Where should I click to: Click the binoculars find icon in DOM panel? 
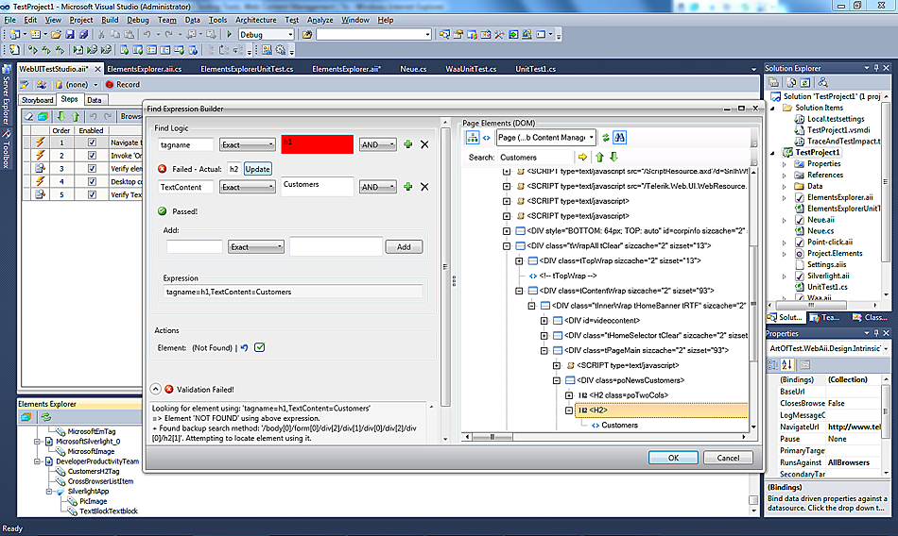(x=620, y=137)
